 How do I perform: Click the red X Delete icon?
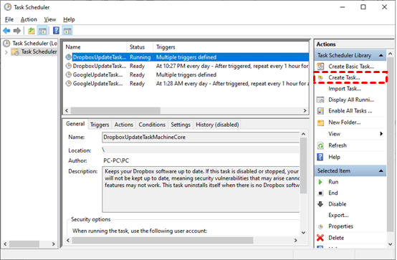(x=320, y=238)
